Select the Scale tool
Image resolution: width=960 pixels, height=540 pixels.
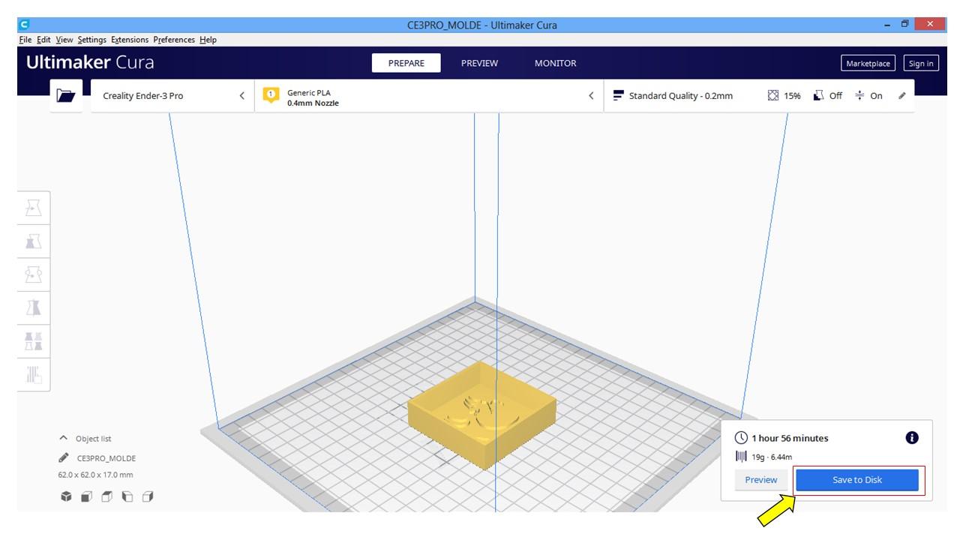[34, 241]
